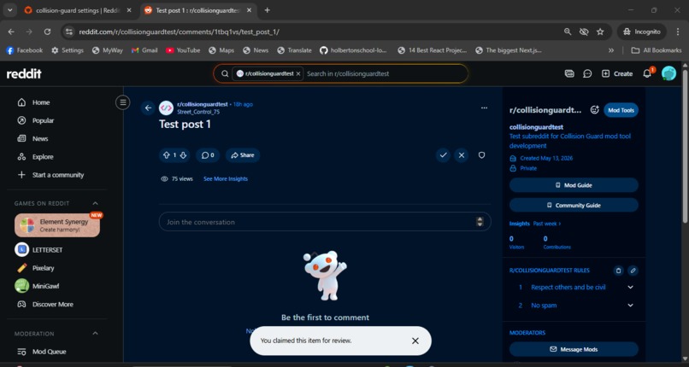Viewport: 689px width, 367px height.
Task: Open the tab search dropdown
Action: (9, 10)
